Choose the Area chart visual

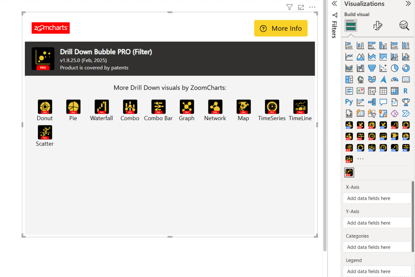(361, 57)
